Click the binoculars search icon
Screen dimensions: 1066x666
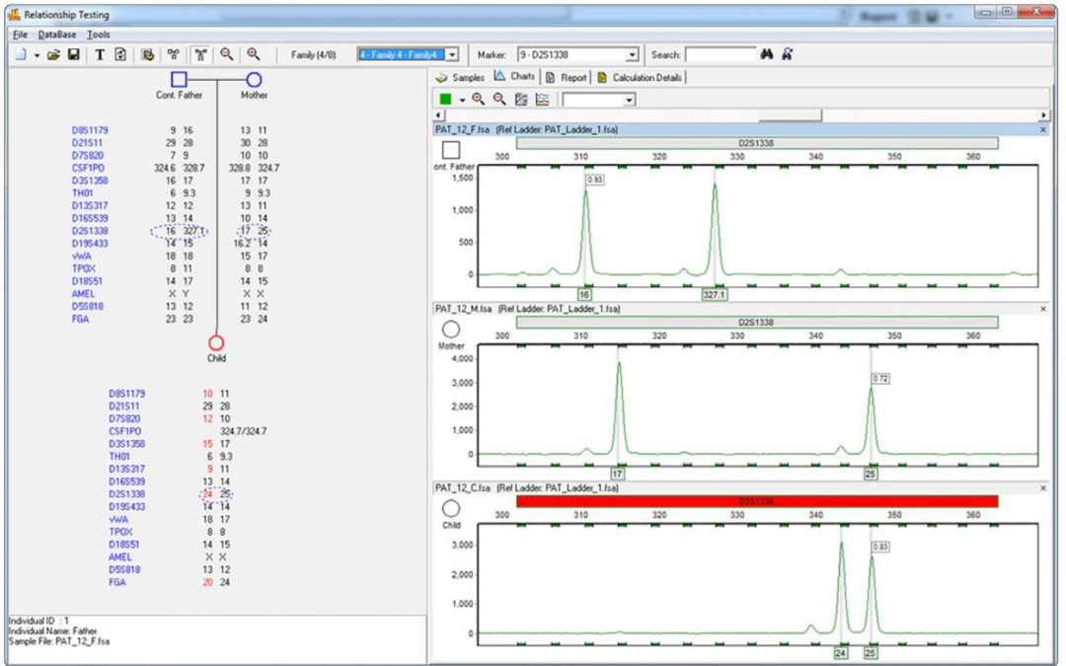[x=767, y=54]
